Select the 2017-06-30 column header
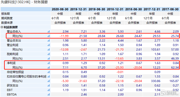The width and height of the screenshot is (180, 97). click(170, 9)
